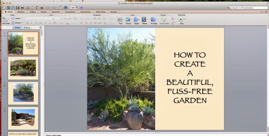Toggle Superscript formatting
269x136 pixels.
pos(45,23)
